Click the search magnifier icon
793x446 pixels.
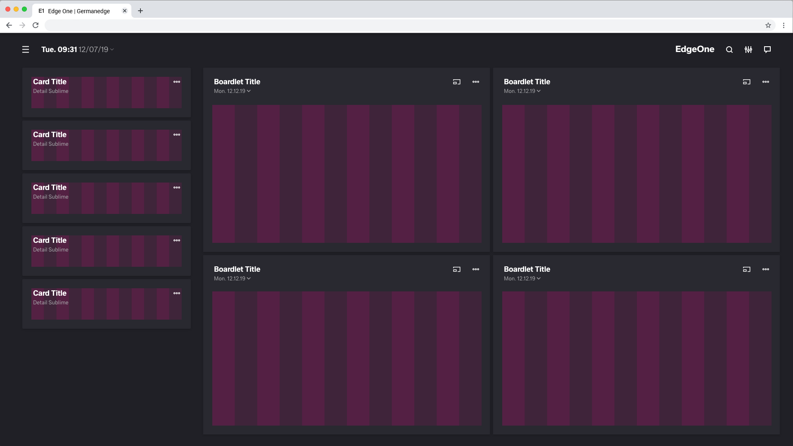pyautogui.click(x=729, y=50)
